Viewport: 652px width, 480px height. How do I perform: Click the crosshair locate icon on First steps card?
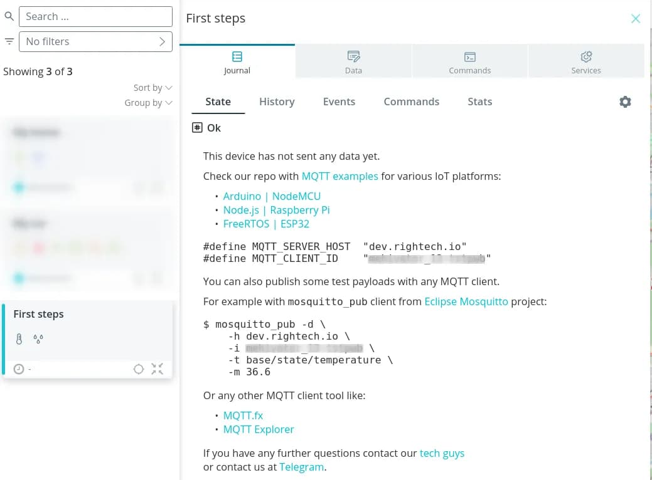139,369
